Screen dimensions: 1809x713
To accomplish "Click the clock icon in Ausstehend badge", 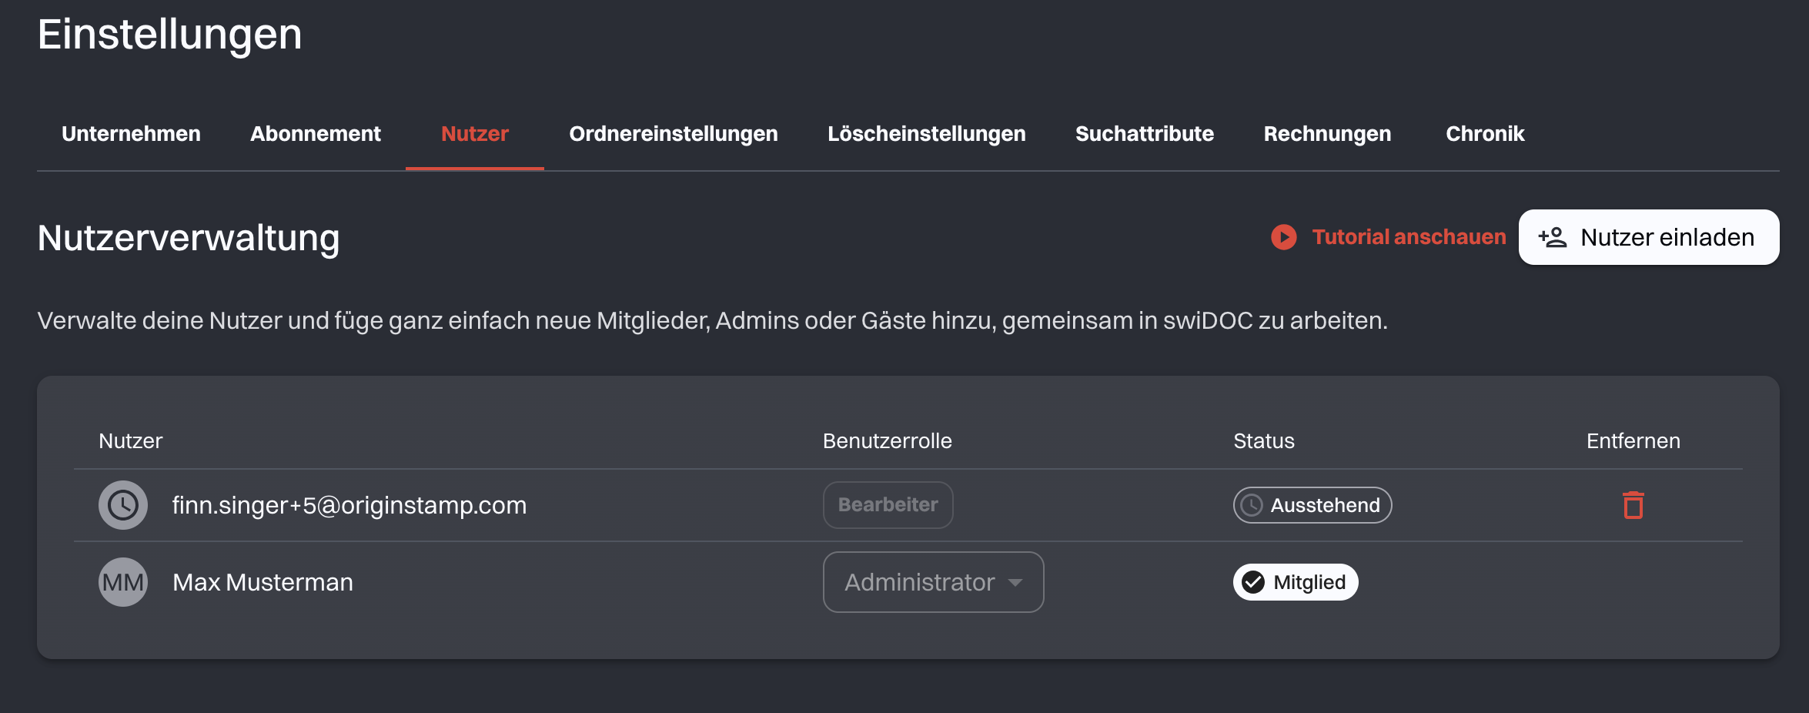I will click(1252, 505).
